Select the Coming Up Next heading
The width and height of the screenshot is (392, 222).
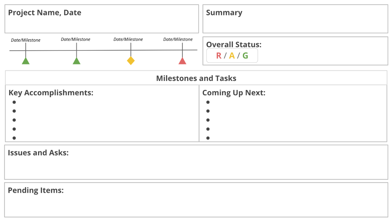tap(234, 93)
